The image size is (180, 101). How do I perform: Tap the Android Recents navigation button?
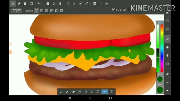pyautogui.click(x=111, y=98)
